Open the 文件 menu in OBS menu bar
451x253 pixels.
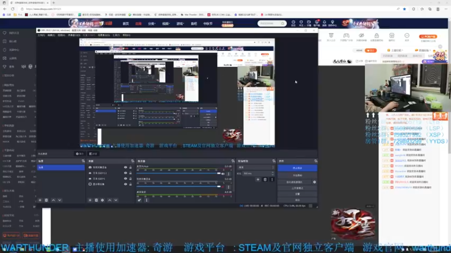[41, 35]
